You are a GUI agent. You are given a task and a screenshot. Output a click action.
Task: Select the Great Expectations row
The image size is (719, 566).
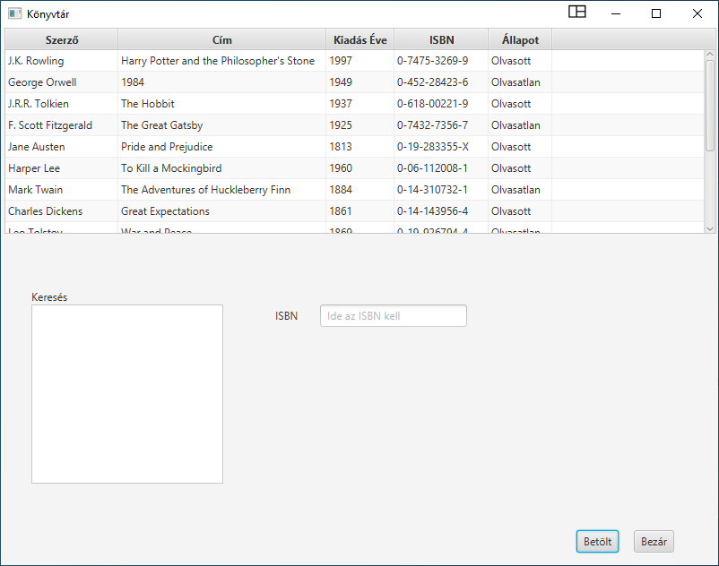click(x=269, y=211)
